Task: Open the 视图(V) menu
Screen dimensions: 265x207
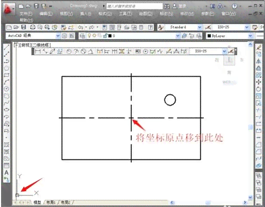Action: tap(66, 14)
